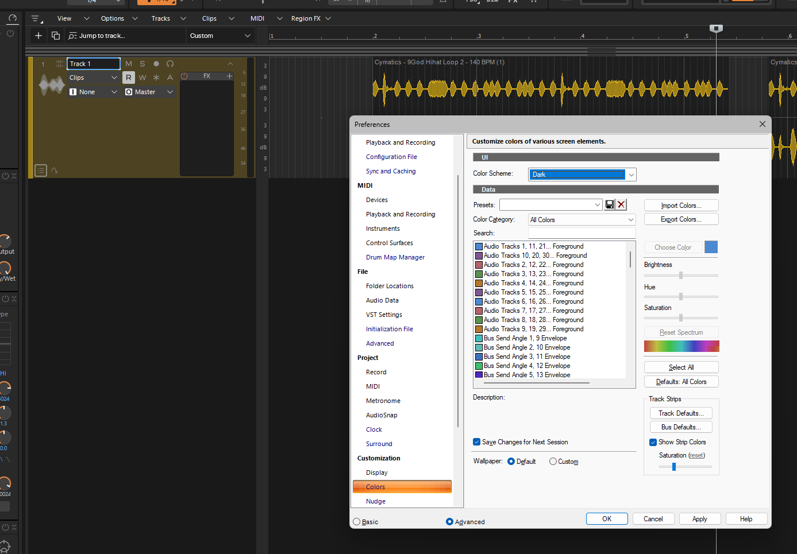797x554 pixels.
Task: Toggle automation Read (R) on Track 1
Action: (129, 78)
